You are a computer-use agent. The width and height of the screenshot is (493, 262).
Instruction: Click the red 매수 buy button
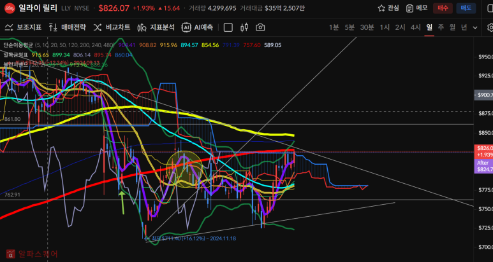tap(443, 8)
